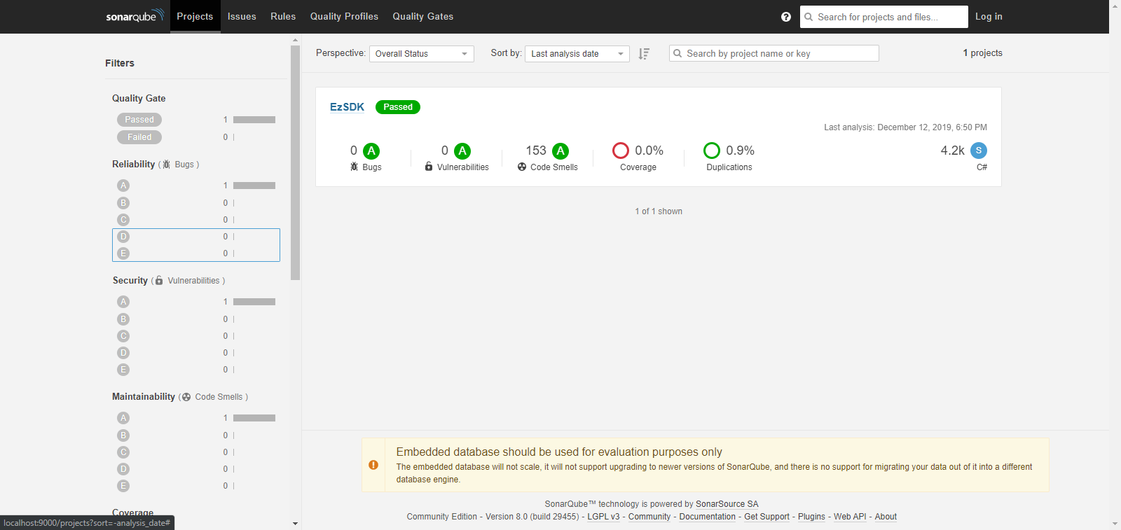Viewport: 1121px width, 530px height.
Task: Filter Security by rating D
Action: 196,353
